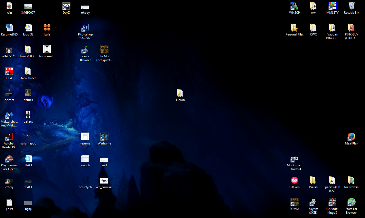
Task: Click the LISA game shortcut
Action: 9,71
